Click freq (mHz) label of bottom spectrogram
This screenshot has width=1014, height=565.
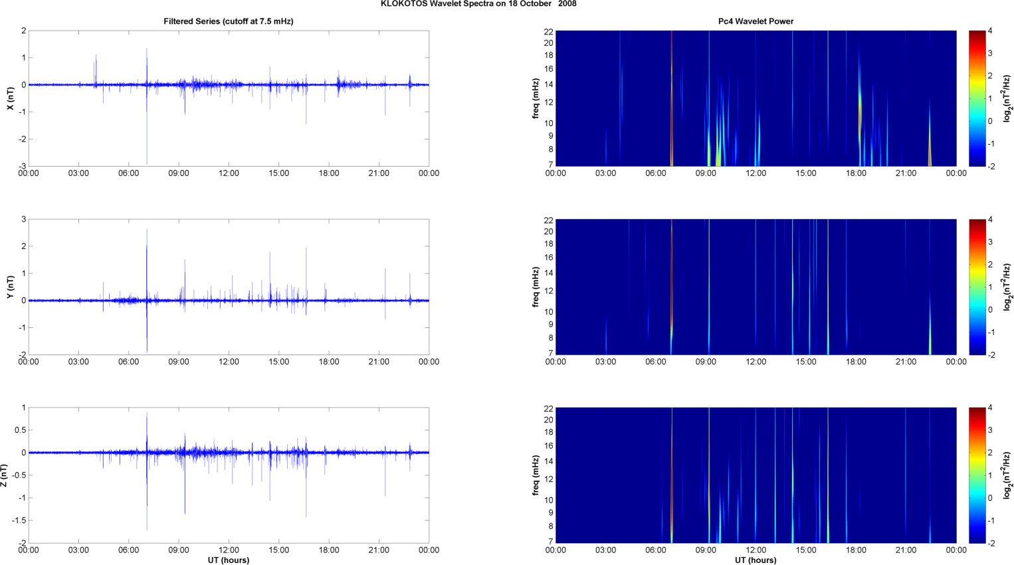click(x=536, y=475)
